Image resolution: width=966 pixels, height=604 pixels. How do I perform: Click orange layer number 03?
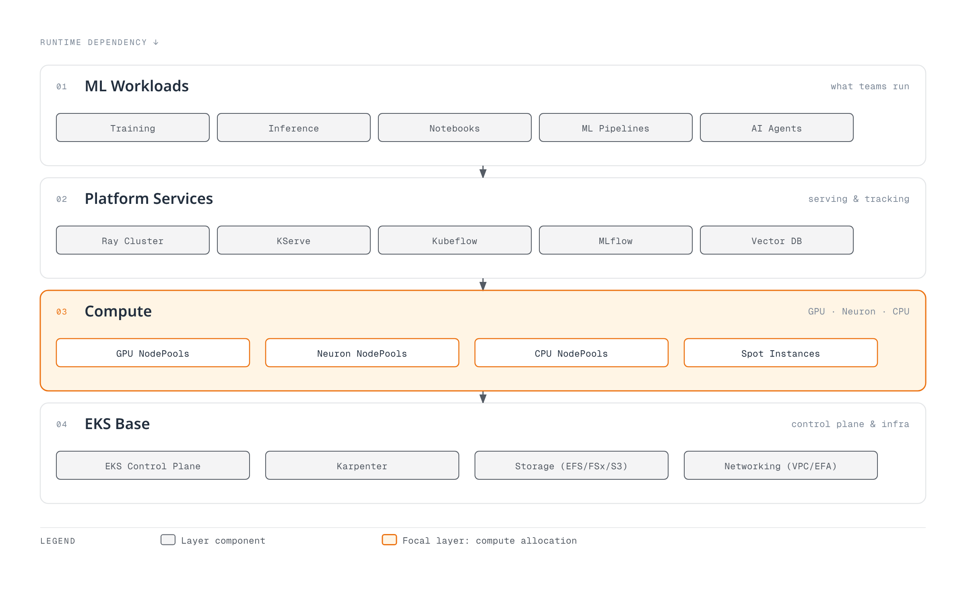[62, 312]
